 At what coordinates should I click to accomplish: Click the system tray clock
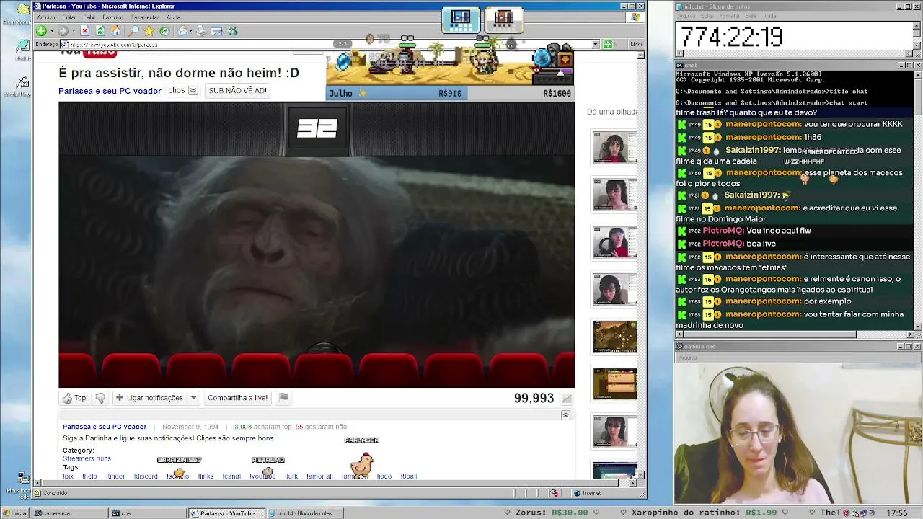pos(897,513)
